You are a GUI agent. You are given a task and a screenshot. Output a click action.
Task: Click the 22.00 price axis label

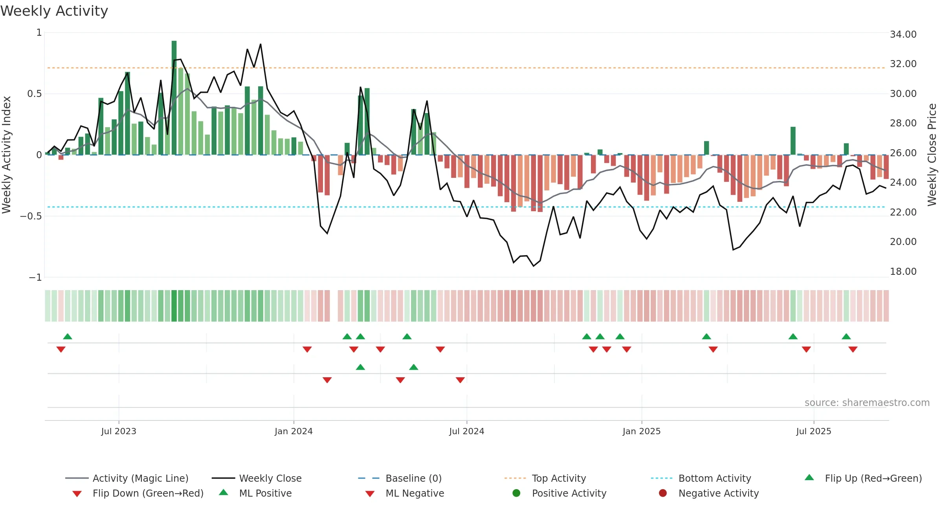[x=903, y=212]
